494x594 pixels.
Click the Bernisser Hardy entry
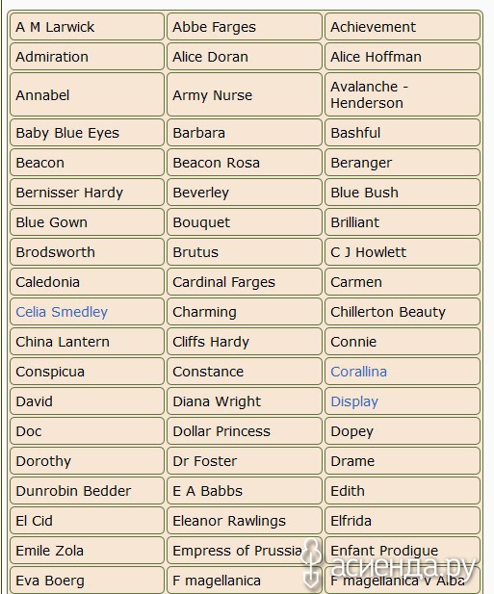coord(87,193)
